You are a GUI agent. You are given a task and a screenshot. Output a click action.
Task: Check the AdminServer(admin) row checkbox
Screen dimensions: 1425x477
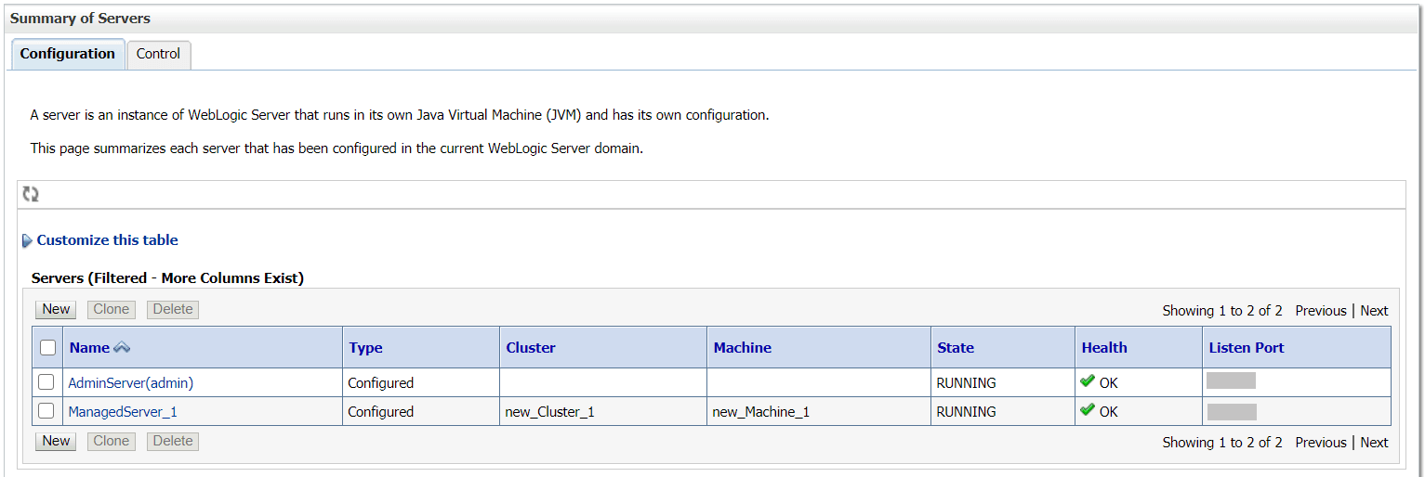pyautogui.click(x=46, y=382)
